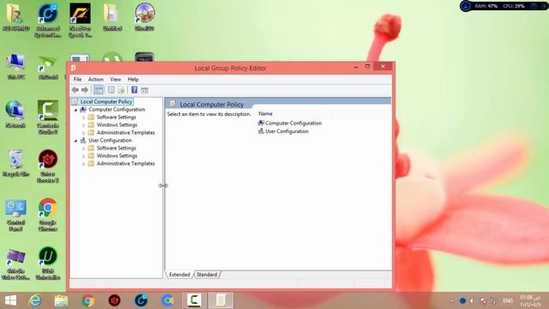Click the Name column header
The image size is (549, 309).
(265, 113)
